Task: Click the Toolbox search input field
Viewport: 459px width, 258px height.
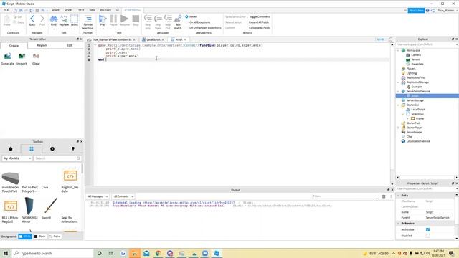Action: coord(55,158)
